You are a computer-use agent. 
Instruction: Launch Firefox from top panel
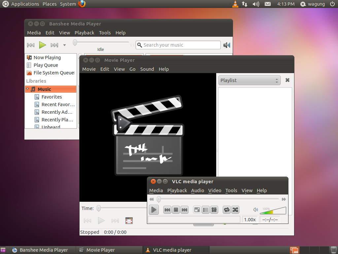pos(82,4)
